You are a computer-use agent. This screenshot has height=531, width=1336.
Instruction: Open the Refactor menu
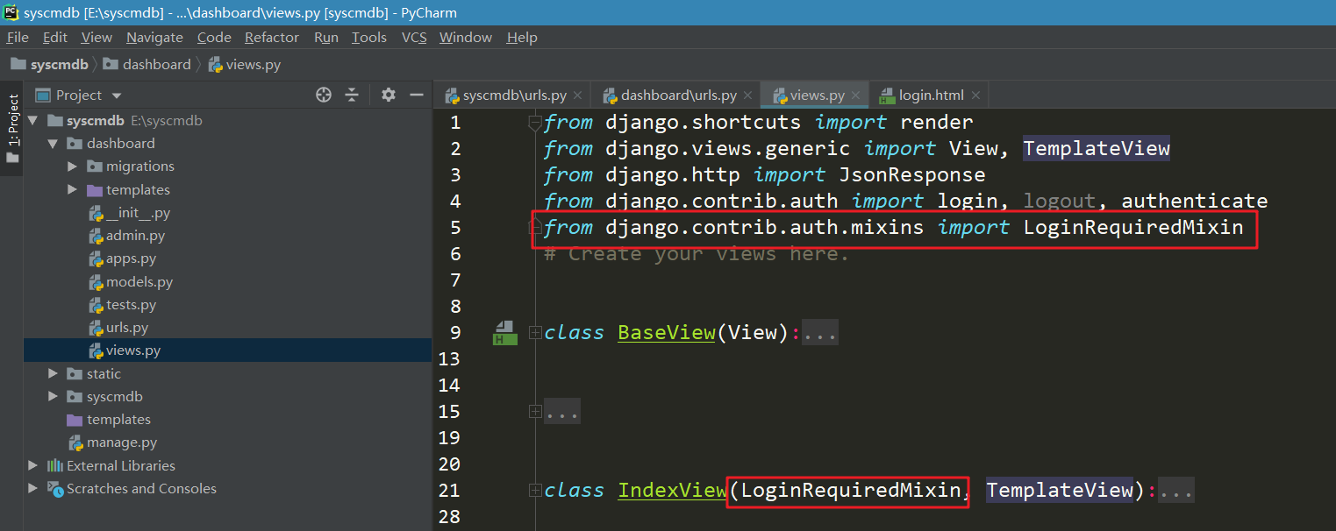point(272,37)
